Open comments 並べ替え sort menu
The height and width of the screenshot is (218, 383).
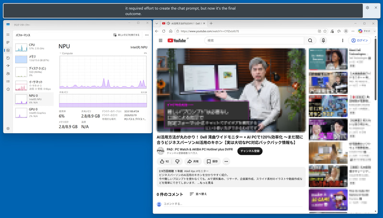pos(198,194)
